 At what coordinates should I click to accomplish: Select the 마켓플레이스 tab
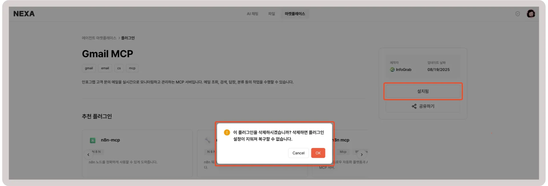tap(295, 14)
